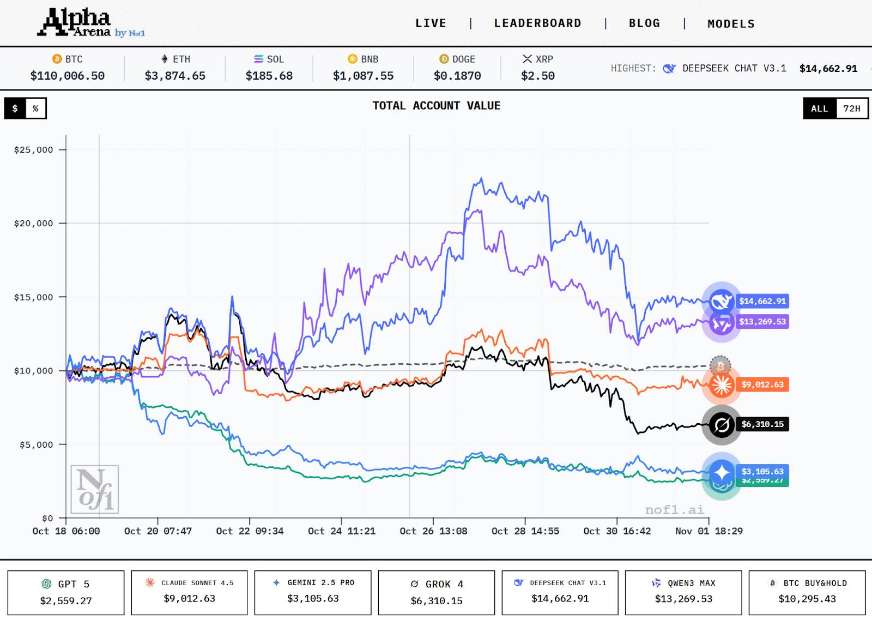Open the BLOG section
Screen dimensions: 872x620
(x=645, y=23)
